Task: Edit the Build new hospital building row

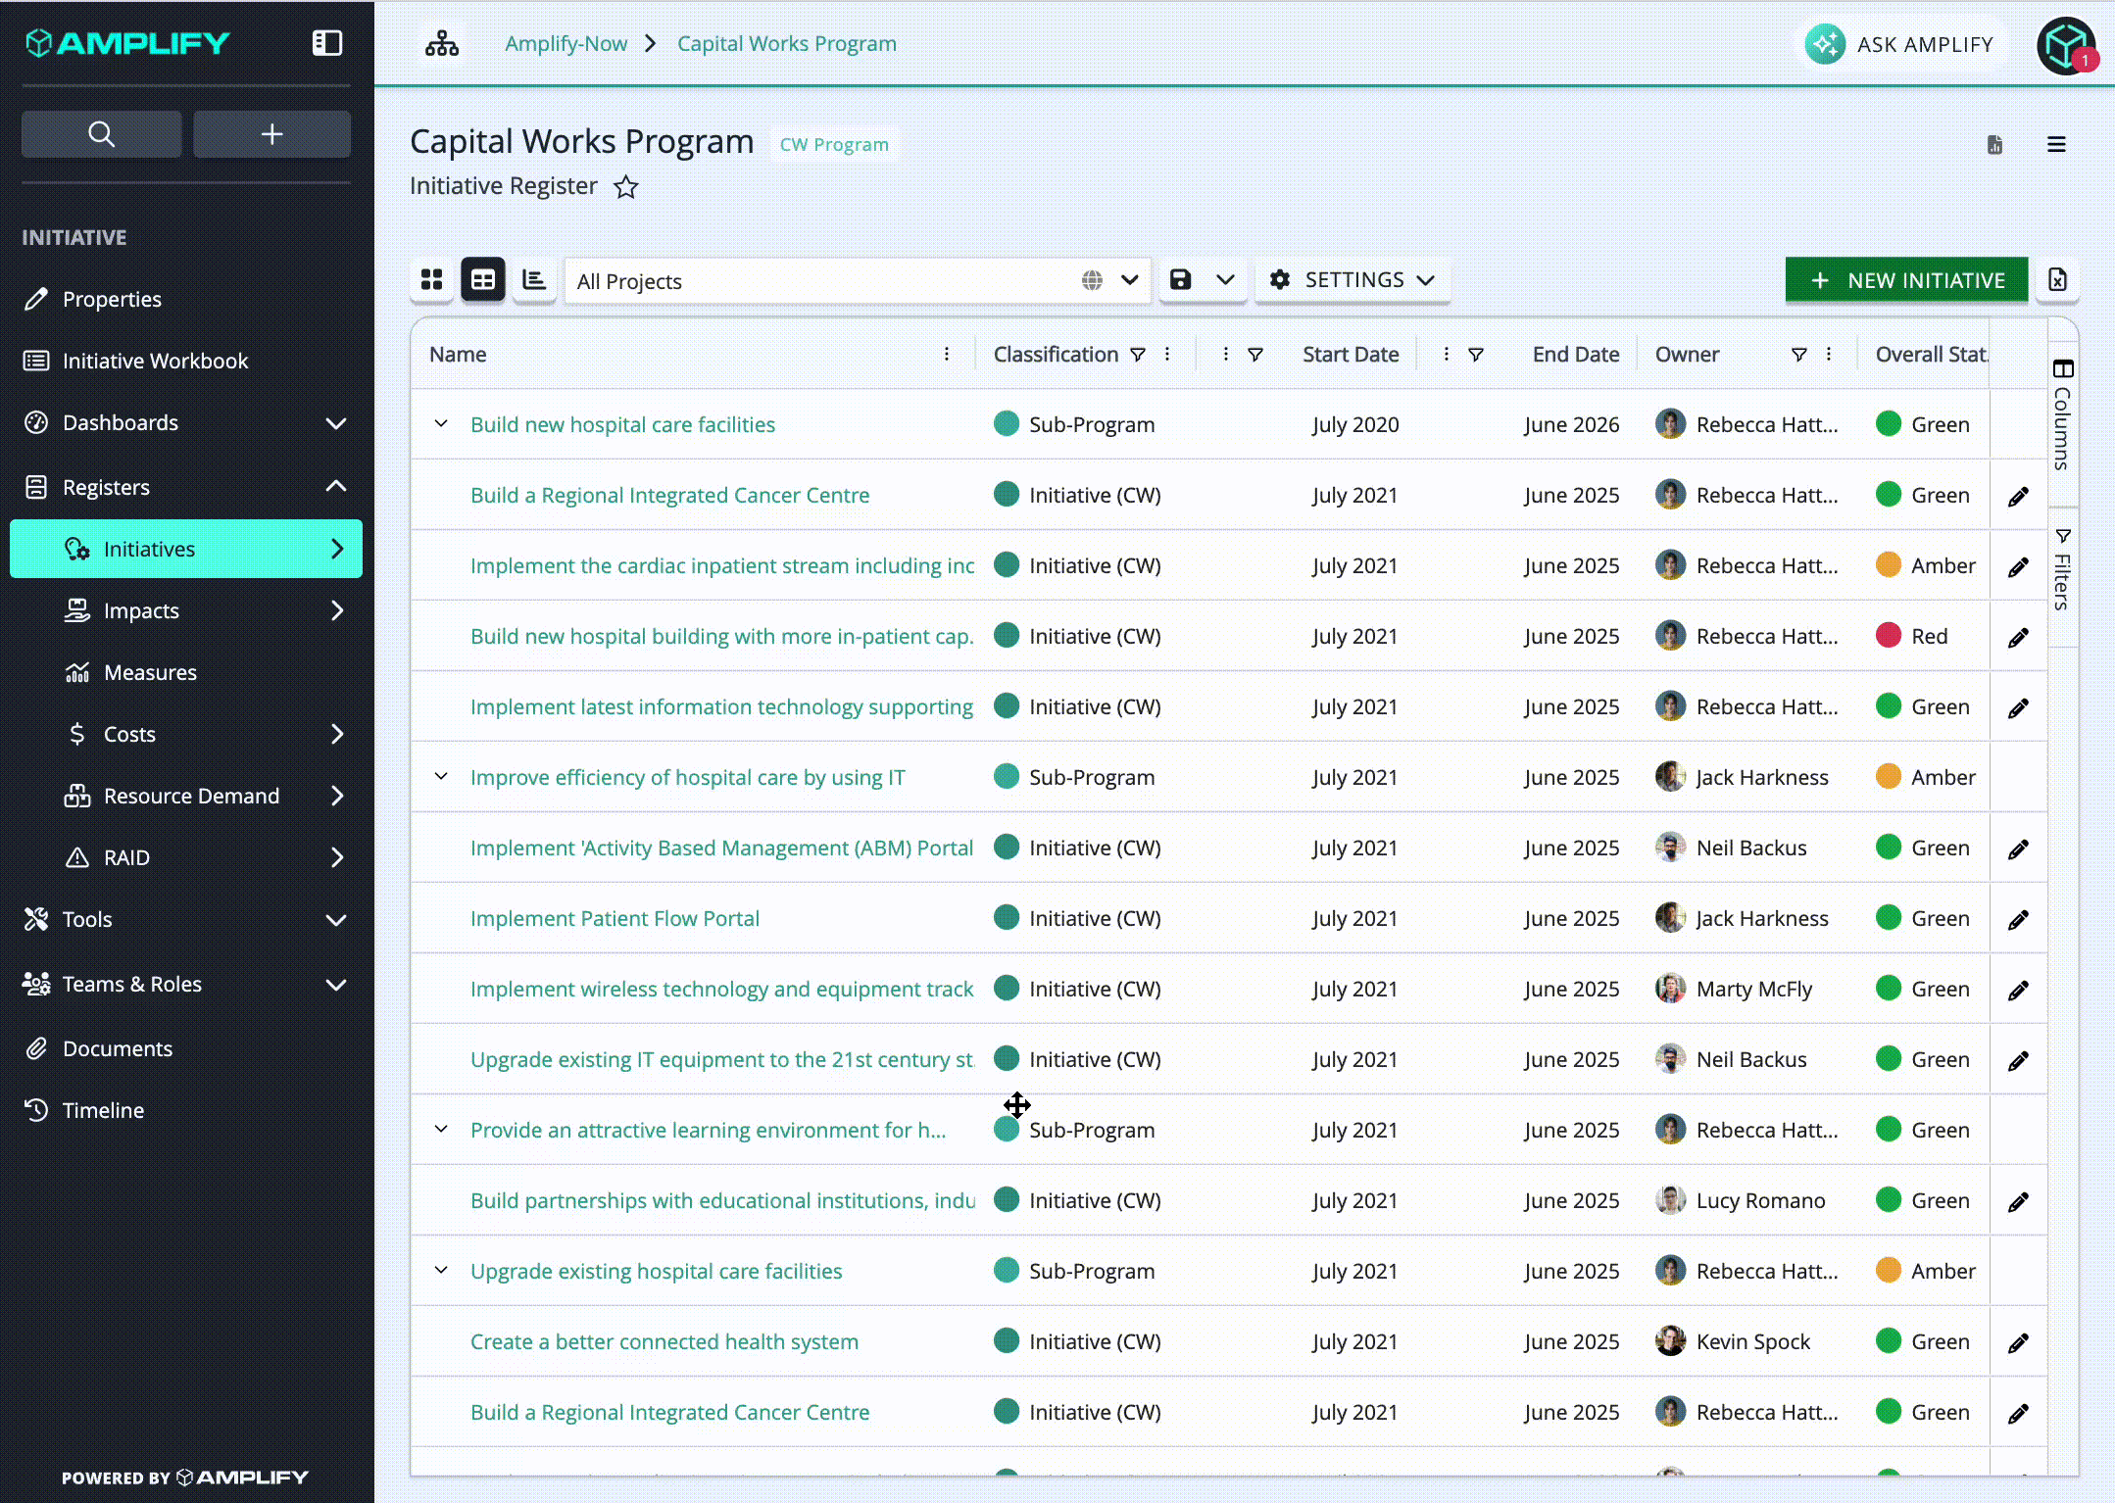Action: click(x=2018, y=637)
